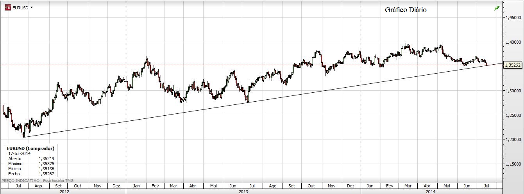Click the Jul 2014 month label

(x=486, y=186)
